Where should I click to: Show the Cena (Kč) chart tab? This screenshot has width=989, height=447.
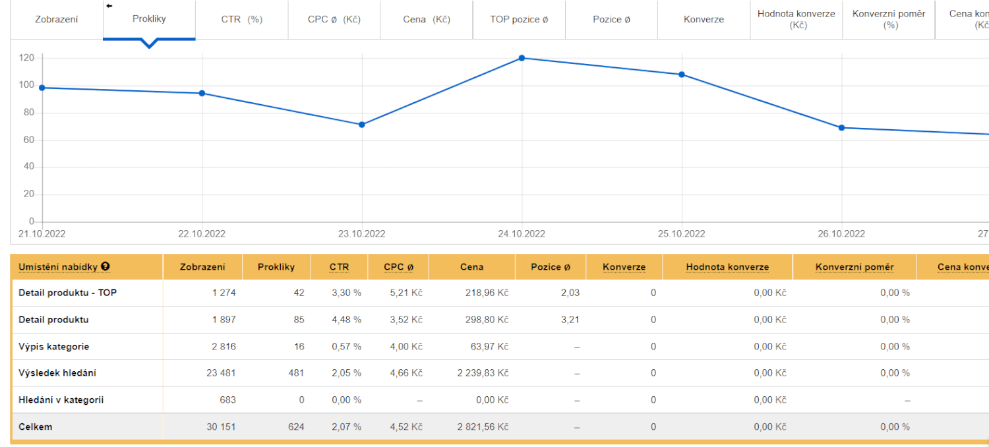[x=426, y=20]
